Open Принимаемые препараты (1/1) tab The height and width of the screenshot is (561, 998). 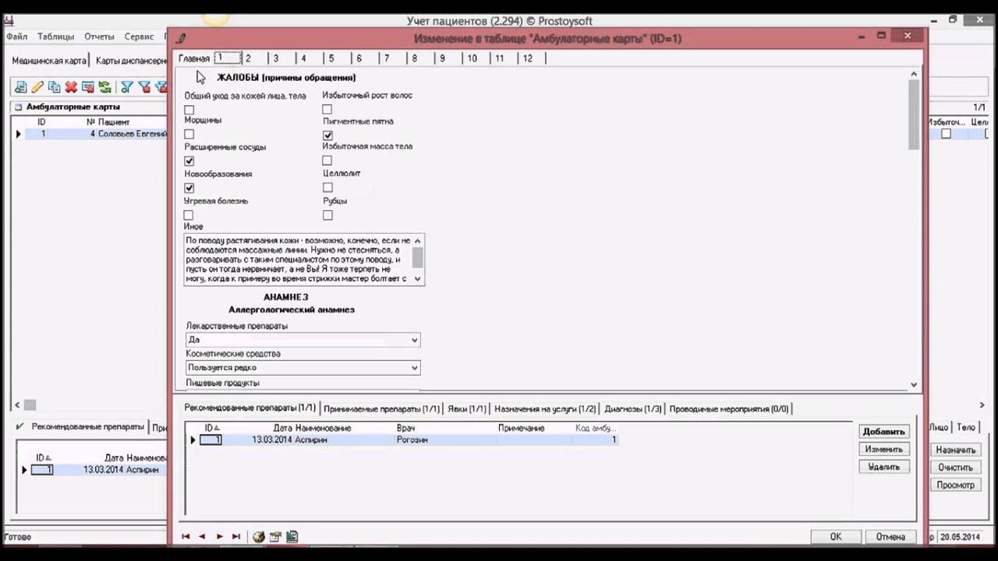coord(382,408)
